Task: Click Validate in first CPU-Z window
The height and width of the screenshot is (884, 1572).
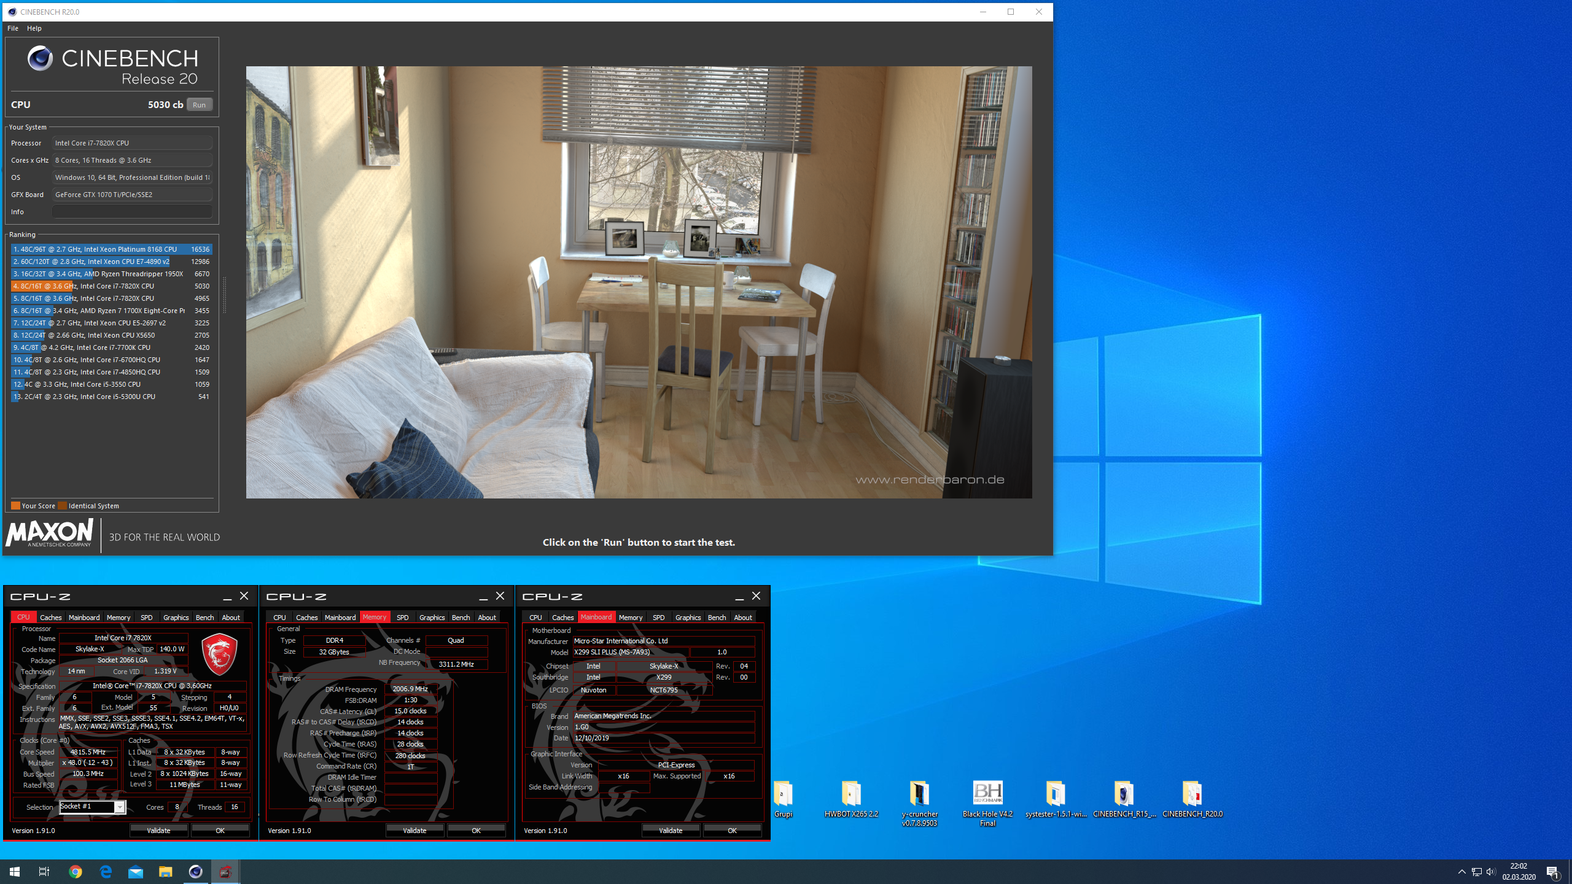Action: tap(158, 830)
